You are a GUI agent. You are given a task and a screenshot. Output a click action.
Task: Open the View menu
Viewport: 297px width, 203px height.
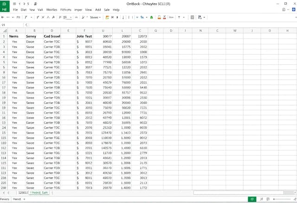(89, 10)
